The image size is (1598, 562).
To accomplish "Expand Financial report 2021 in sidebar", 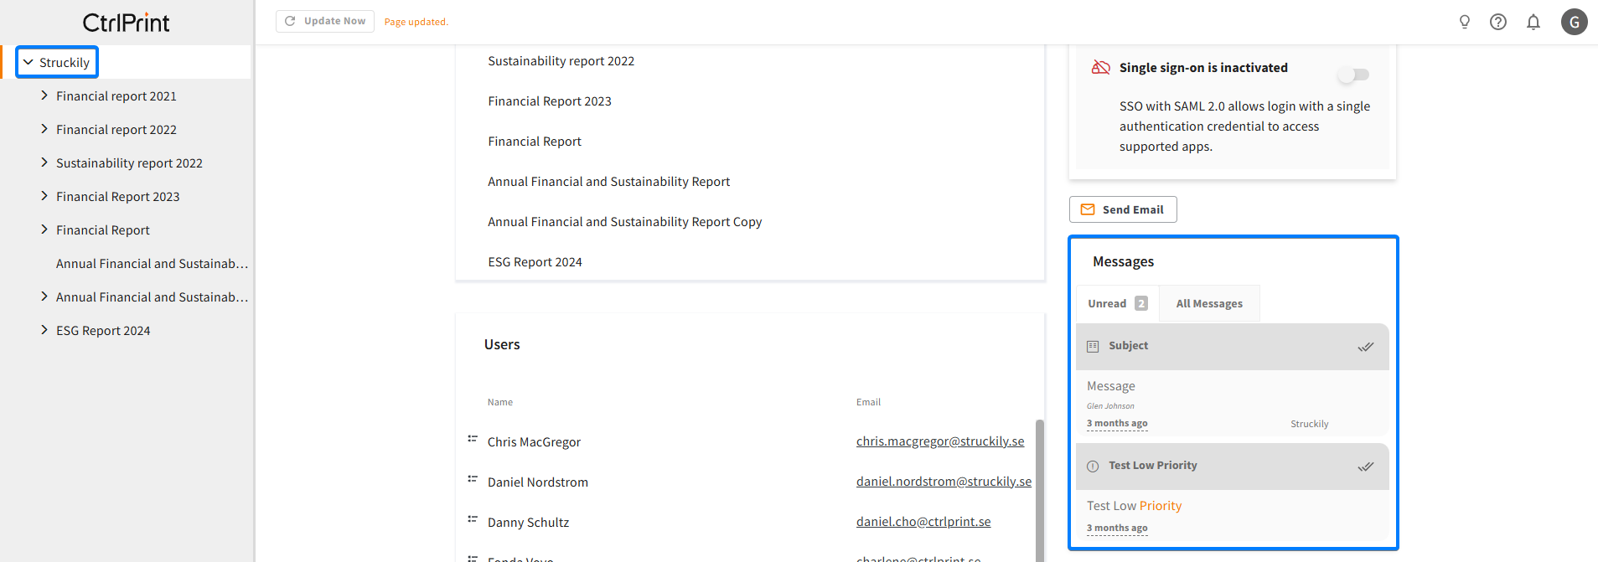I will point(44,95).
